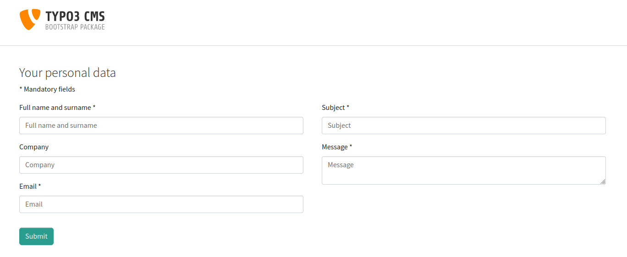Viewport: 627px width, 257px height.
Task: Click the Bootstrap Package subtitle text
Action: pyautogui.click(x=75, y=27)
